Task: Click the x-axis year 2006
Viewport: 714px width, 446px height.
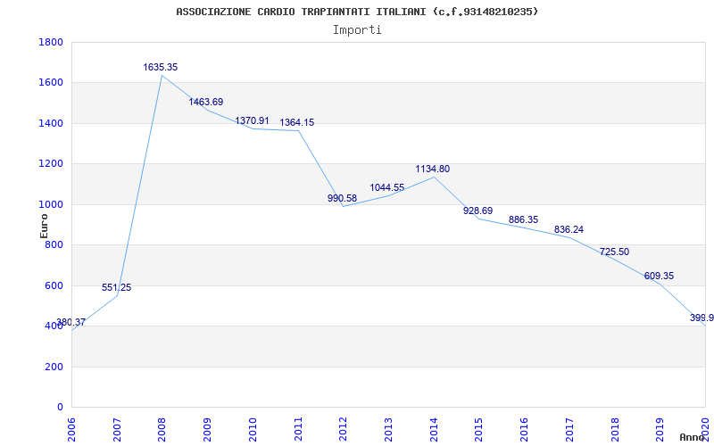Action: [71, 429]
